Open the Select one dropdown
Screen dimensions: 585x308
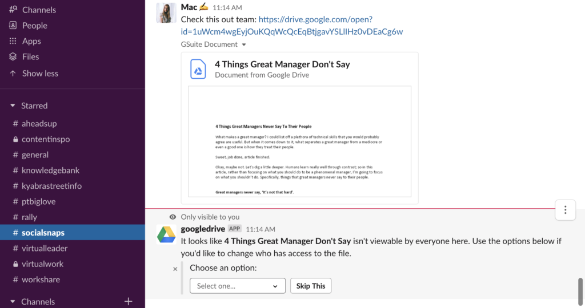[x=238, y=286]
